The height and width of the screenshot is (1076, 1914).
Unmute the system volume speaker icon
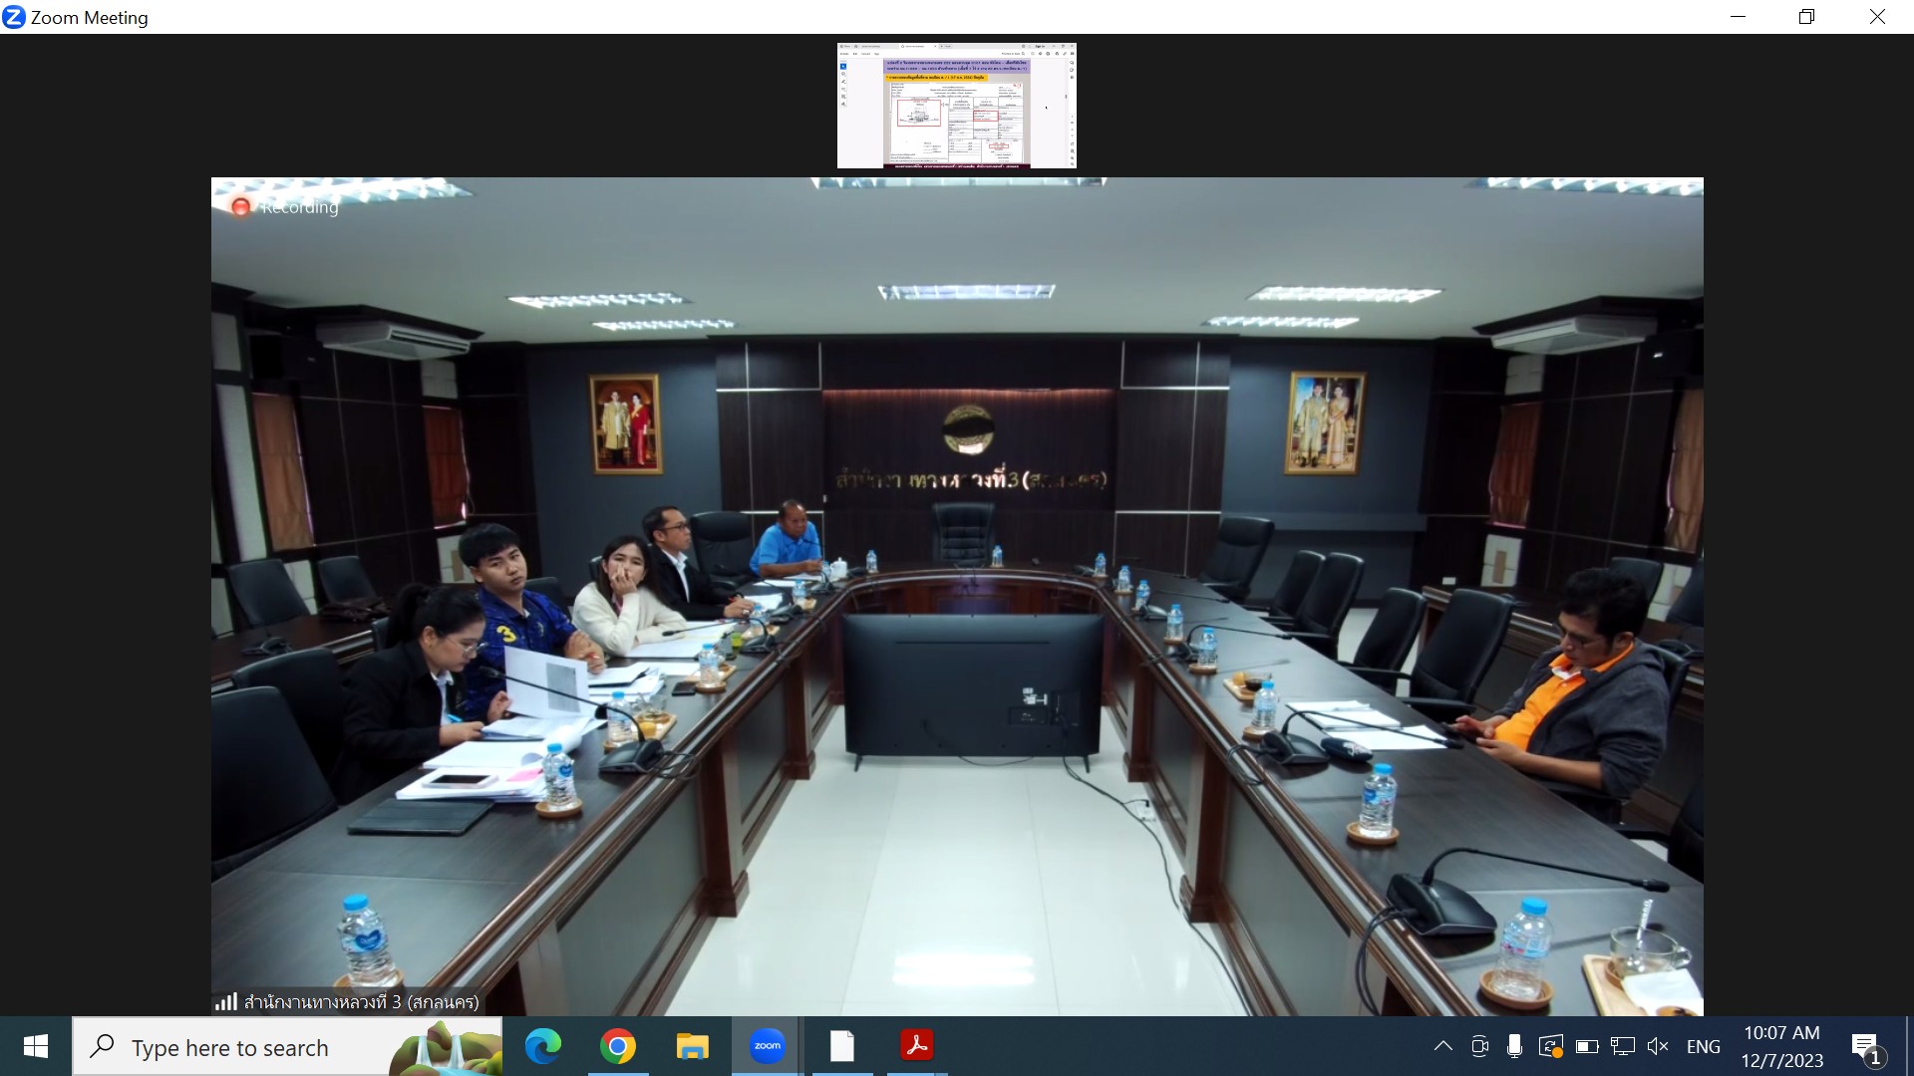point(1658,1046)
